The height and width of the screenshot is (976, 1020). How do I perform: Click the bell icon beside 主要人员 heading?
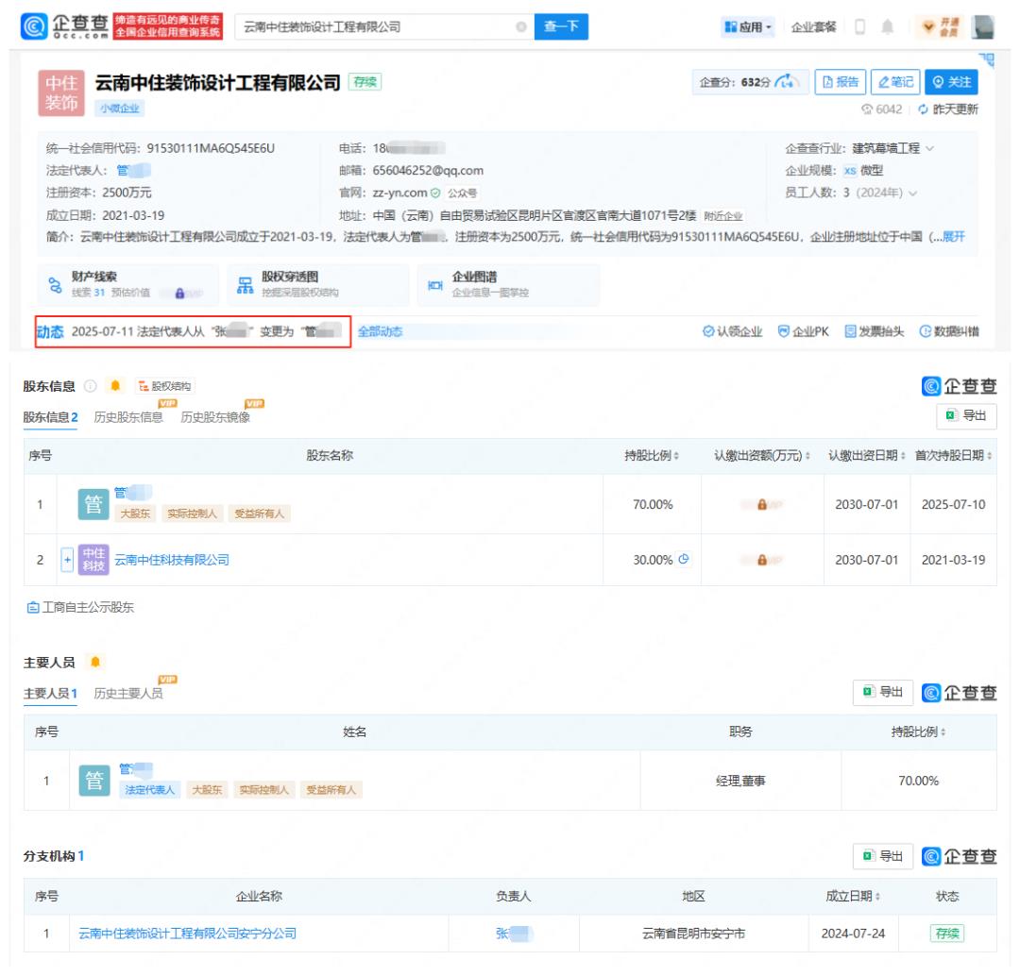[95, 662]
